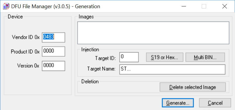Cancel the DFU generation dialog
The height and width of the screenshot is (110, 235).
(x=215, y=103)
